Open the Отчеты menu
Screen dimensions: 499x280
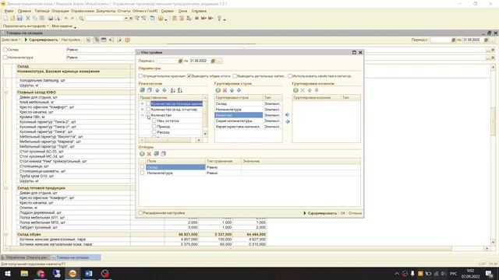124,11
